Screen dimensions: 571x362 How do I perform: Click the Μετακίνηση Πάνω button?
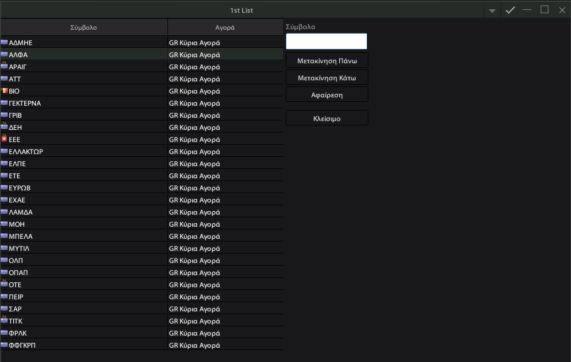pyautogui.click(x=327, y=61)
